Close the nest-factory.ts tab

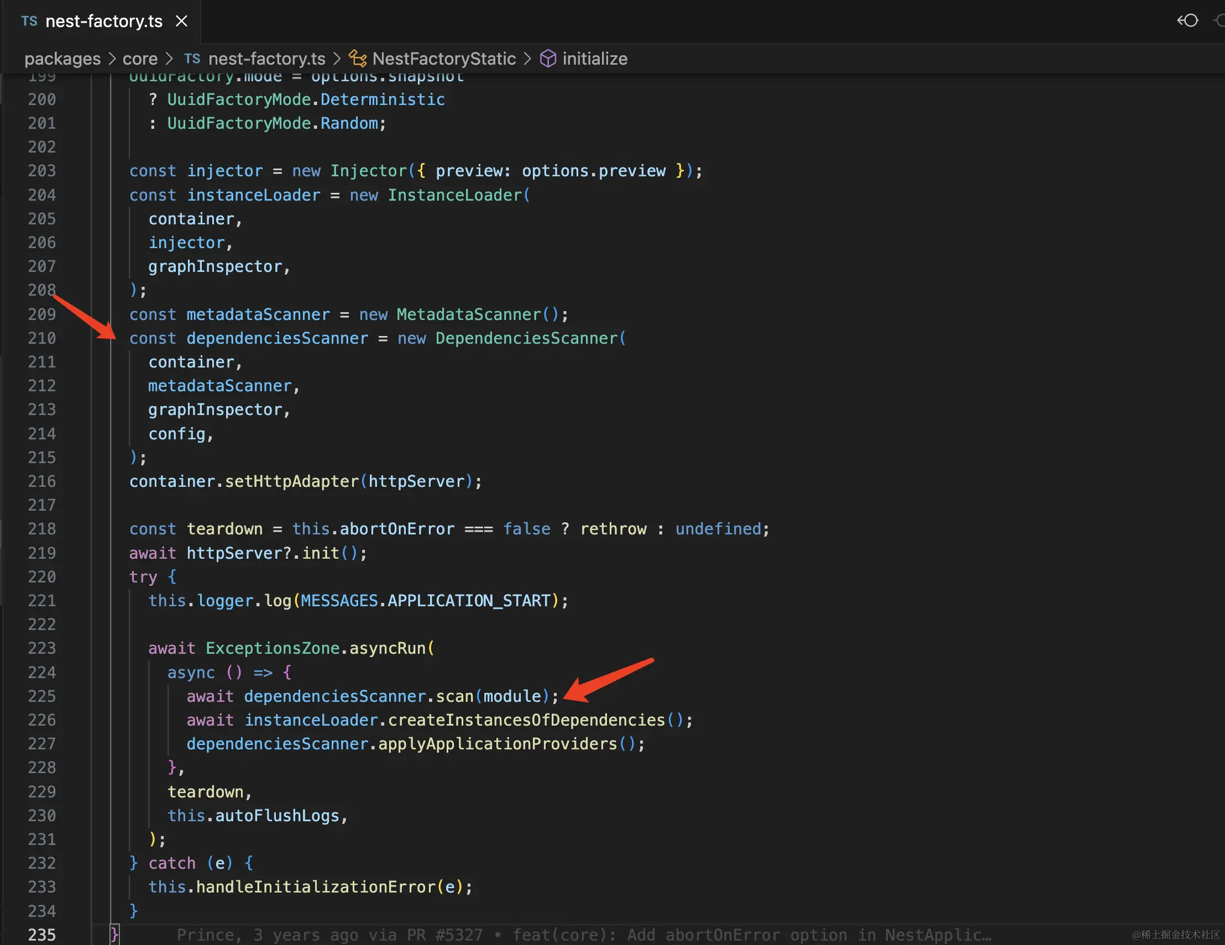181,22
